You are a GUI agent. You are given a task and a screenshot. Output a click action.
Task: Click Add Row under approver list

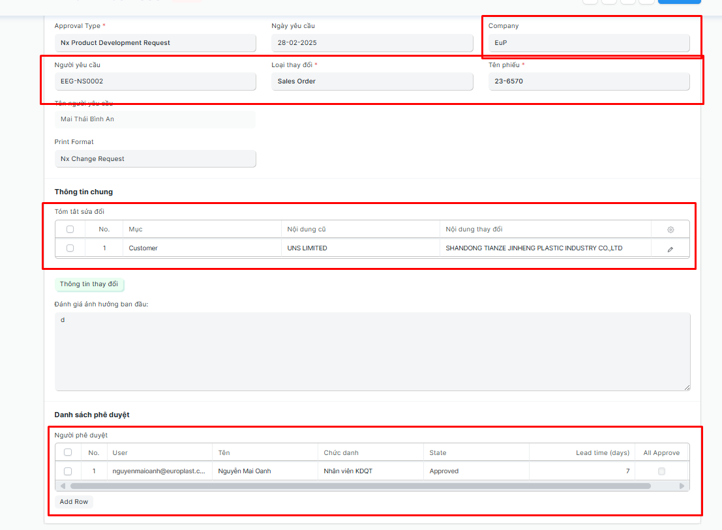tap(74, 502)
